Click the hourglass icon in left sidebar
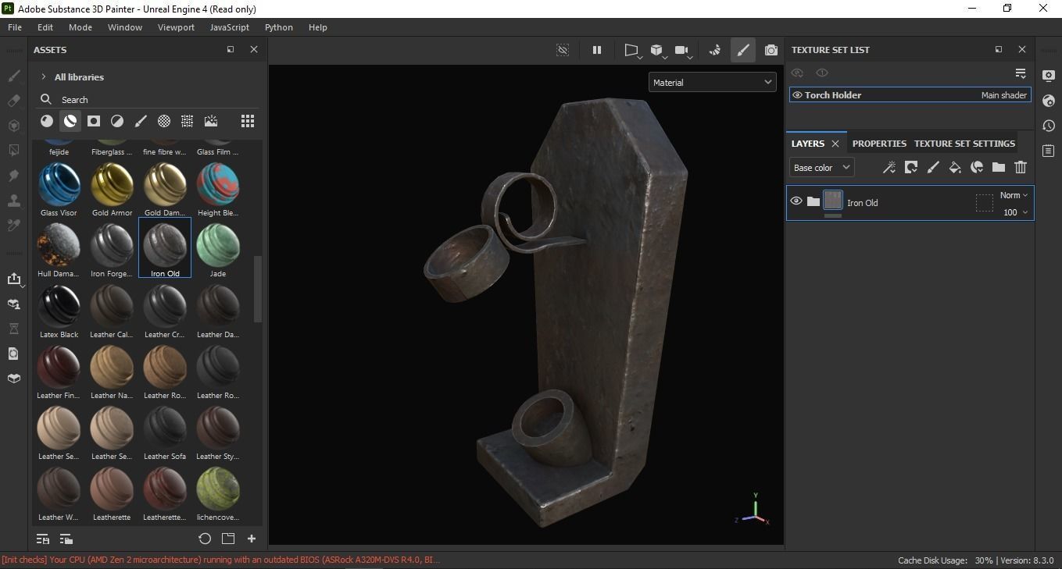Viewport: 1062px width, 569px height. 13,329
